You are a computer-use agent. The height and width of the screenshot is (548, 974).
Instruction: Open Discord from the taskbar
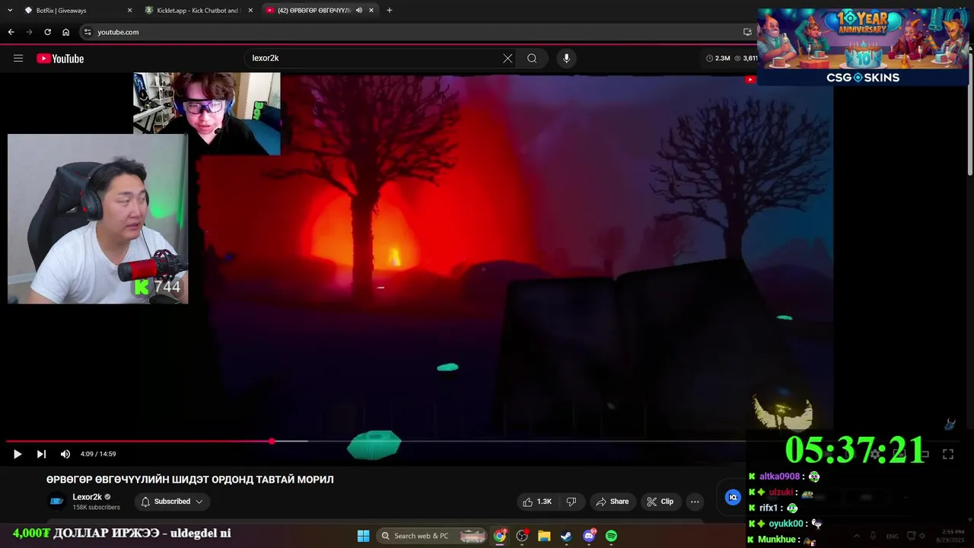[589, 536]
